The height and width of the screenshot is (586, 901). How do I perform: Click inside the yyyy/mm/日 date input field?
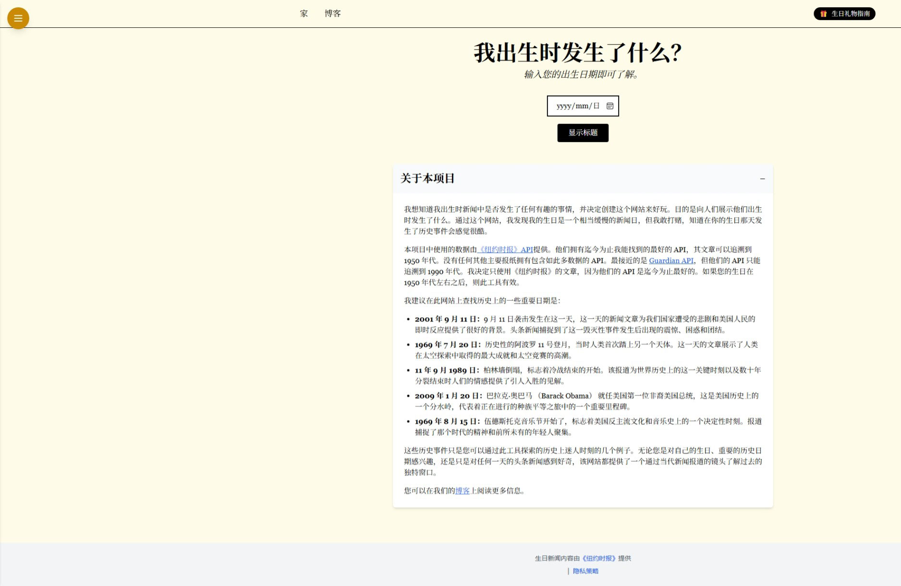576,106
